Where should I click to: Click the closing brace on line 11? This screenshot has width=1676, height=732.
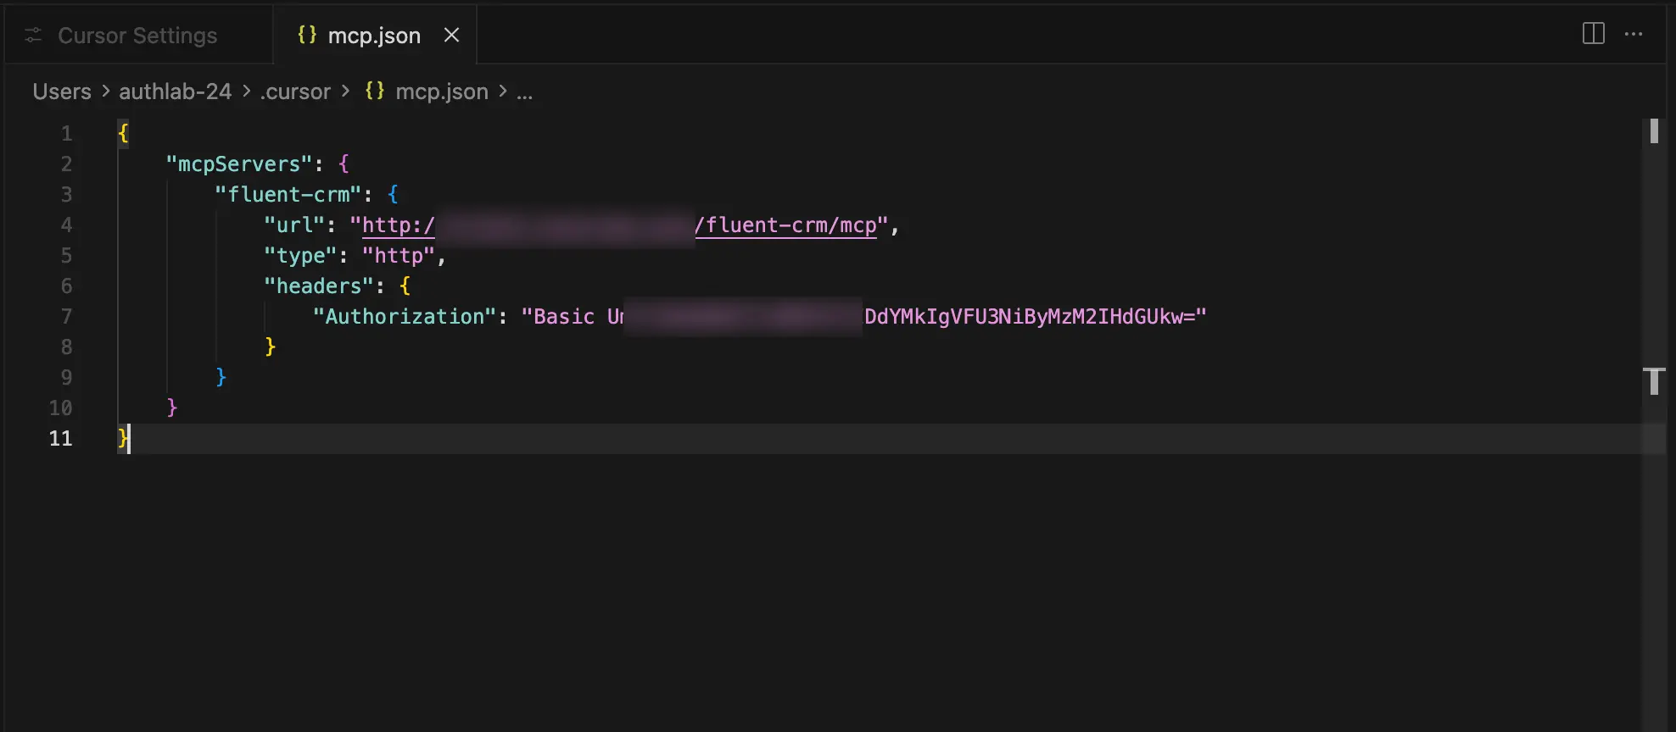pyautogui.click(x=123, y=439)
